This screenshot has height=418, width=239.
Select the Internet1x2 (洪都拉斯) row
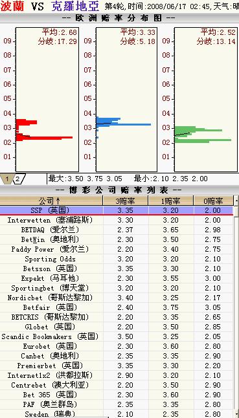click(x=117, y=375)
